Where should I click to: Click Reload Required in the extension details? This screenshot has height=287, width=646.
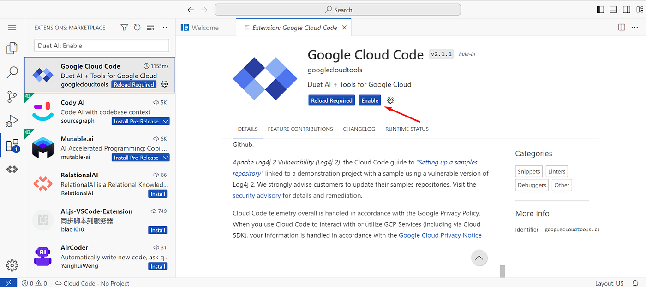pos(332,100)
